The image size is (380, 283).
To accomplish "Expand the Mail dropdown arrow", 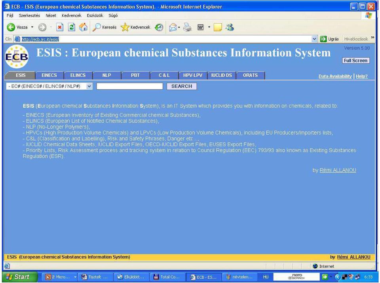I will [x=179, y=27].
